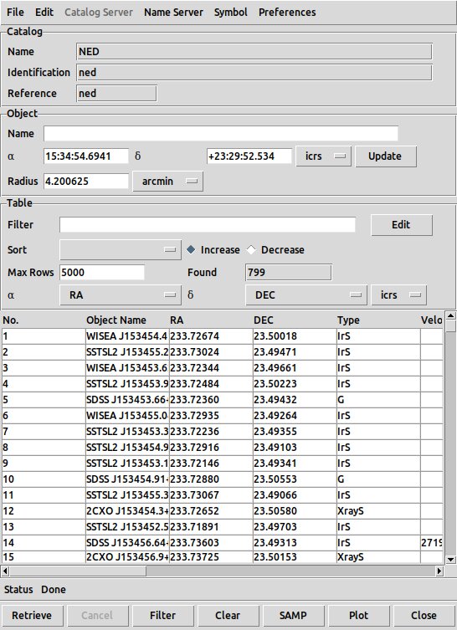Open the icrs coordinate system dropdown beside Update
The height and width of the screenshot is (630, 457).
coord(323,156)
